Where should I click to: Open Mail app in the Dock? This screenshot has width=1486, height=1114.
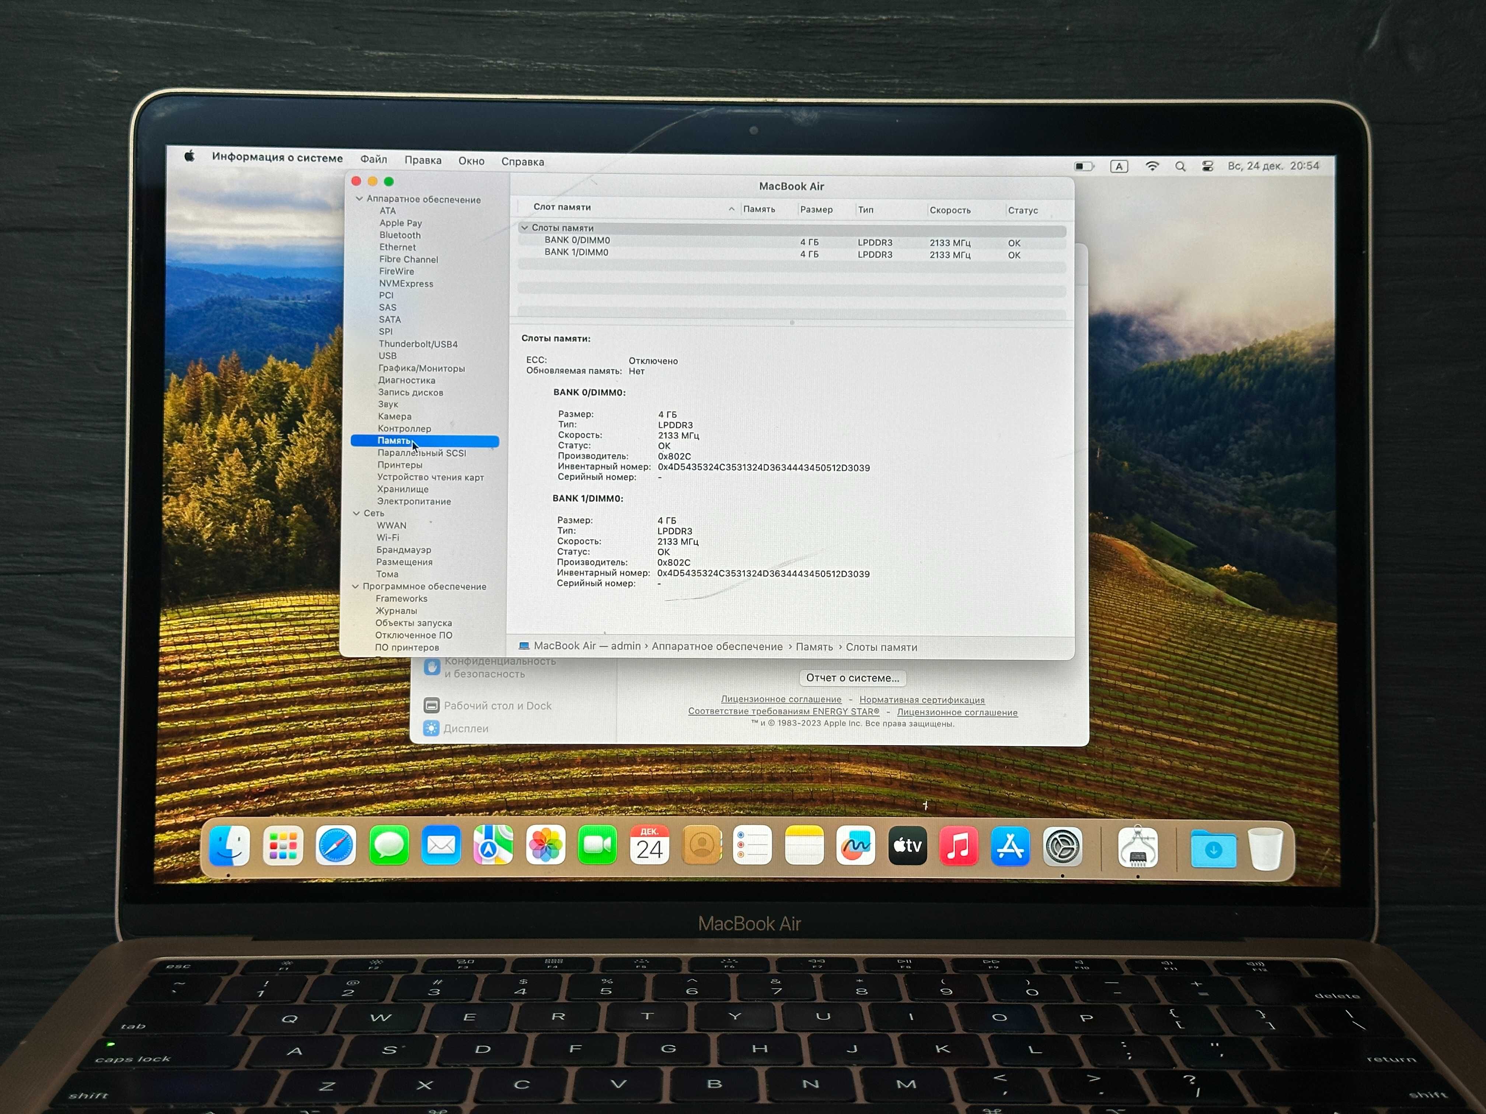442,845
